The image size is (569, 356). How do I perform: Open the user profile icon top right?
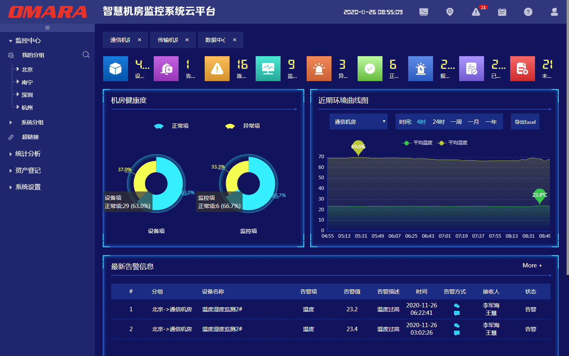(x=554, y=12)
